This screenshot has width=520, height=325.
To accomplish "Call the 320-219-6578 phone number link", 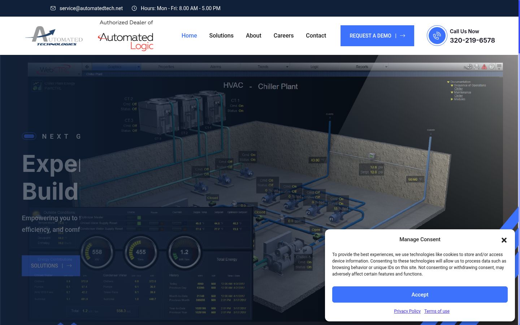I will click(472, 40).
